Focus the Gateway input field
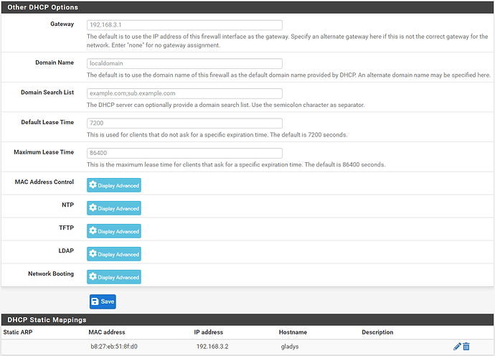495x356 pixels. (x=184, y=25)
